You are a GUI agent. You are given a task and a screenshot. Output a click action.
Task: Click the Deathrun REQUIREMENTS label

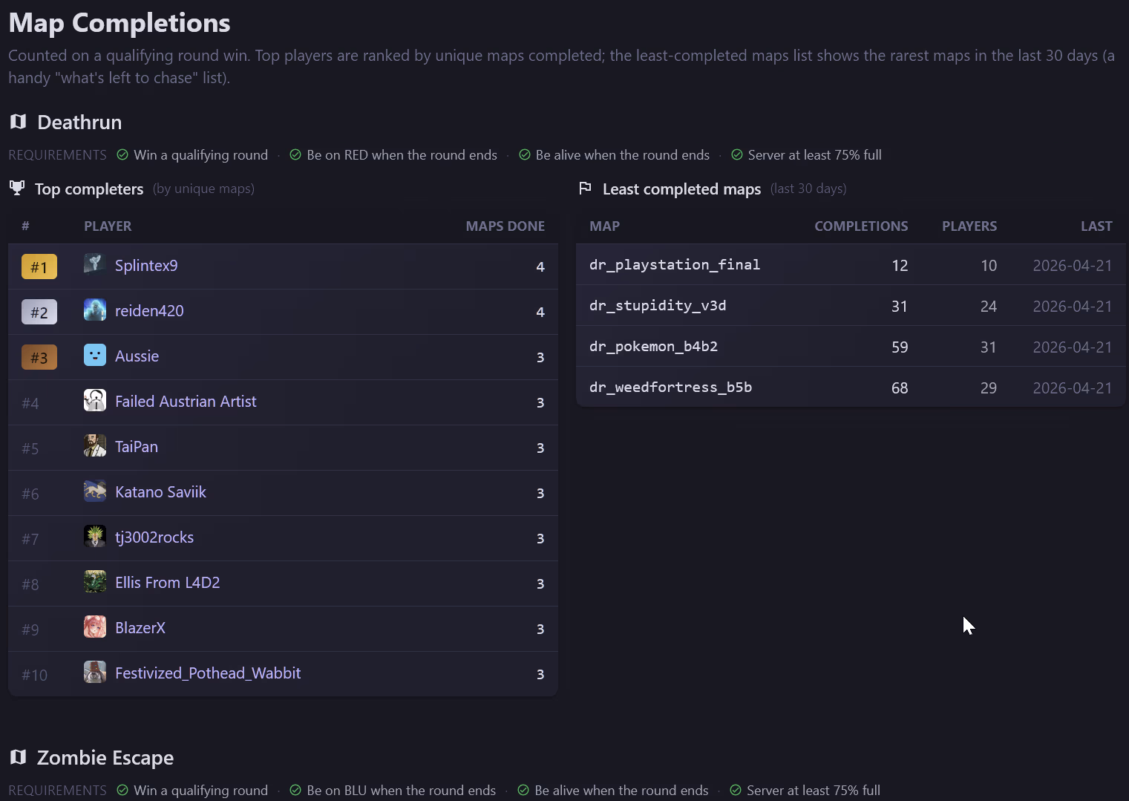coord(57,154)
